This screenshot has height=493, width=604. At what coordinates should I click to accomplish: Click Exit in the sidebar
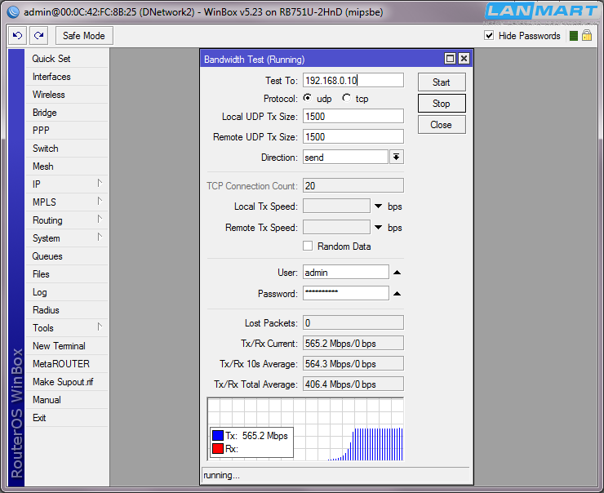pos(67,418)
